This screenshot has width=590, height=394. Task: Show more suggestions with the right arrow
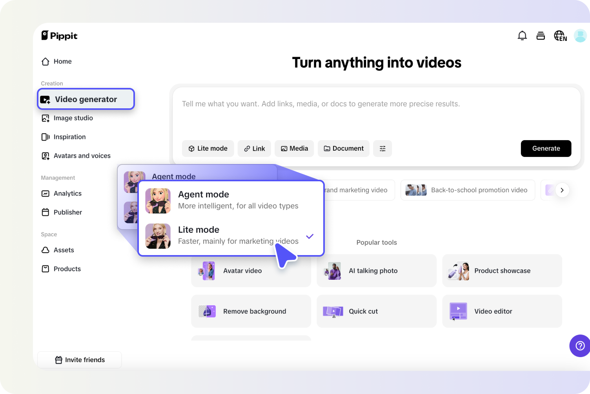(x=562, y=190)
